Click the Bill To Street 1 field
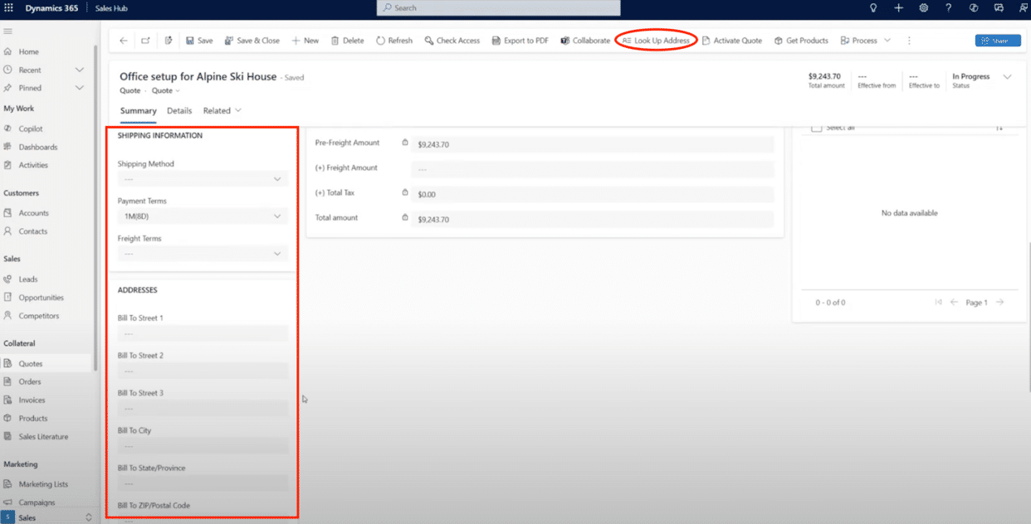Image resolution: width=1031 pixels, height=524 pixels. coord(203,333)
